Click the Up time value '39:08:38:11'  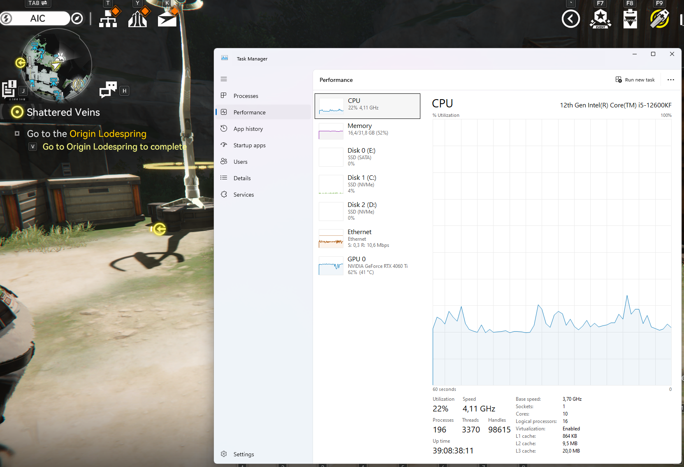tap(453, 451)
